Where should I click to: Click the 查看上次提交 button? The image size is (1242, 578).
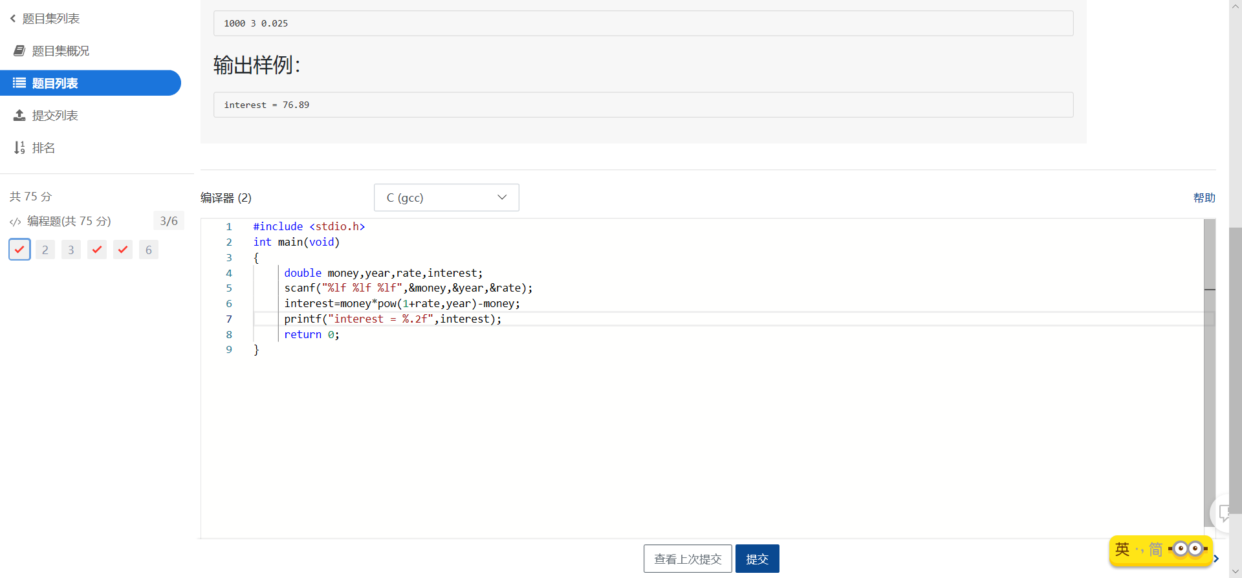coord(688,559)
